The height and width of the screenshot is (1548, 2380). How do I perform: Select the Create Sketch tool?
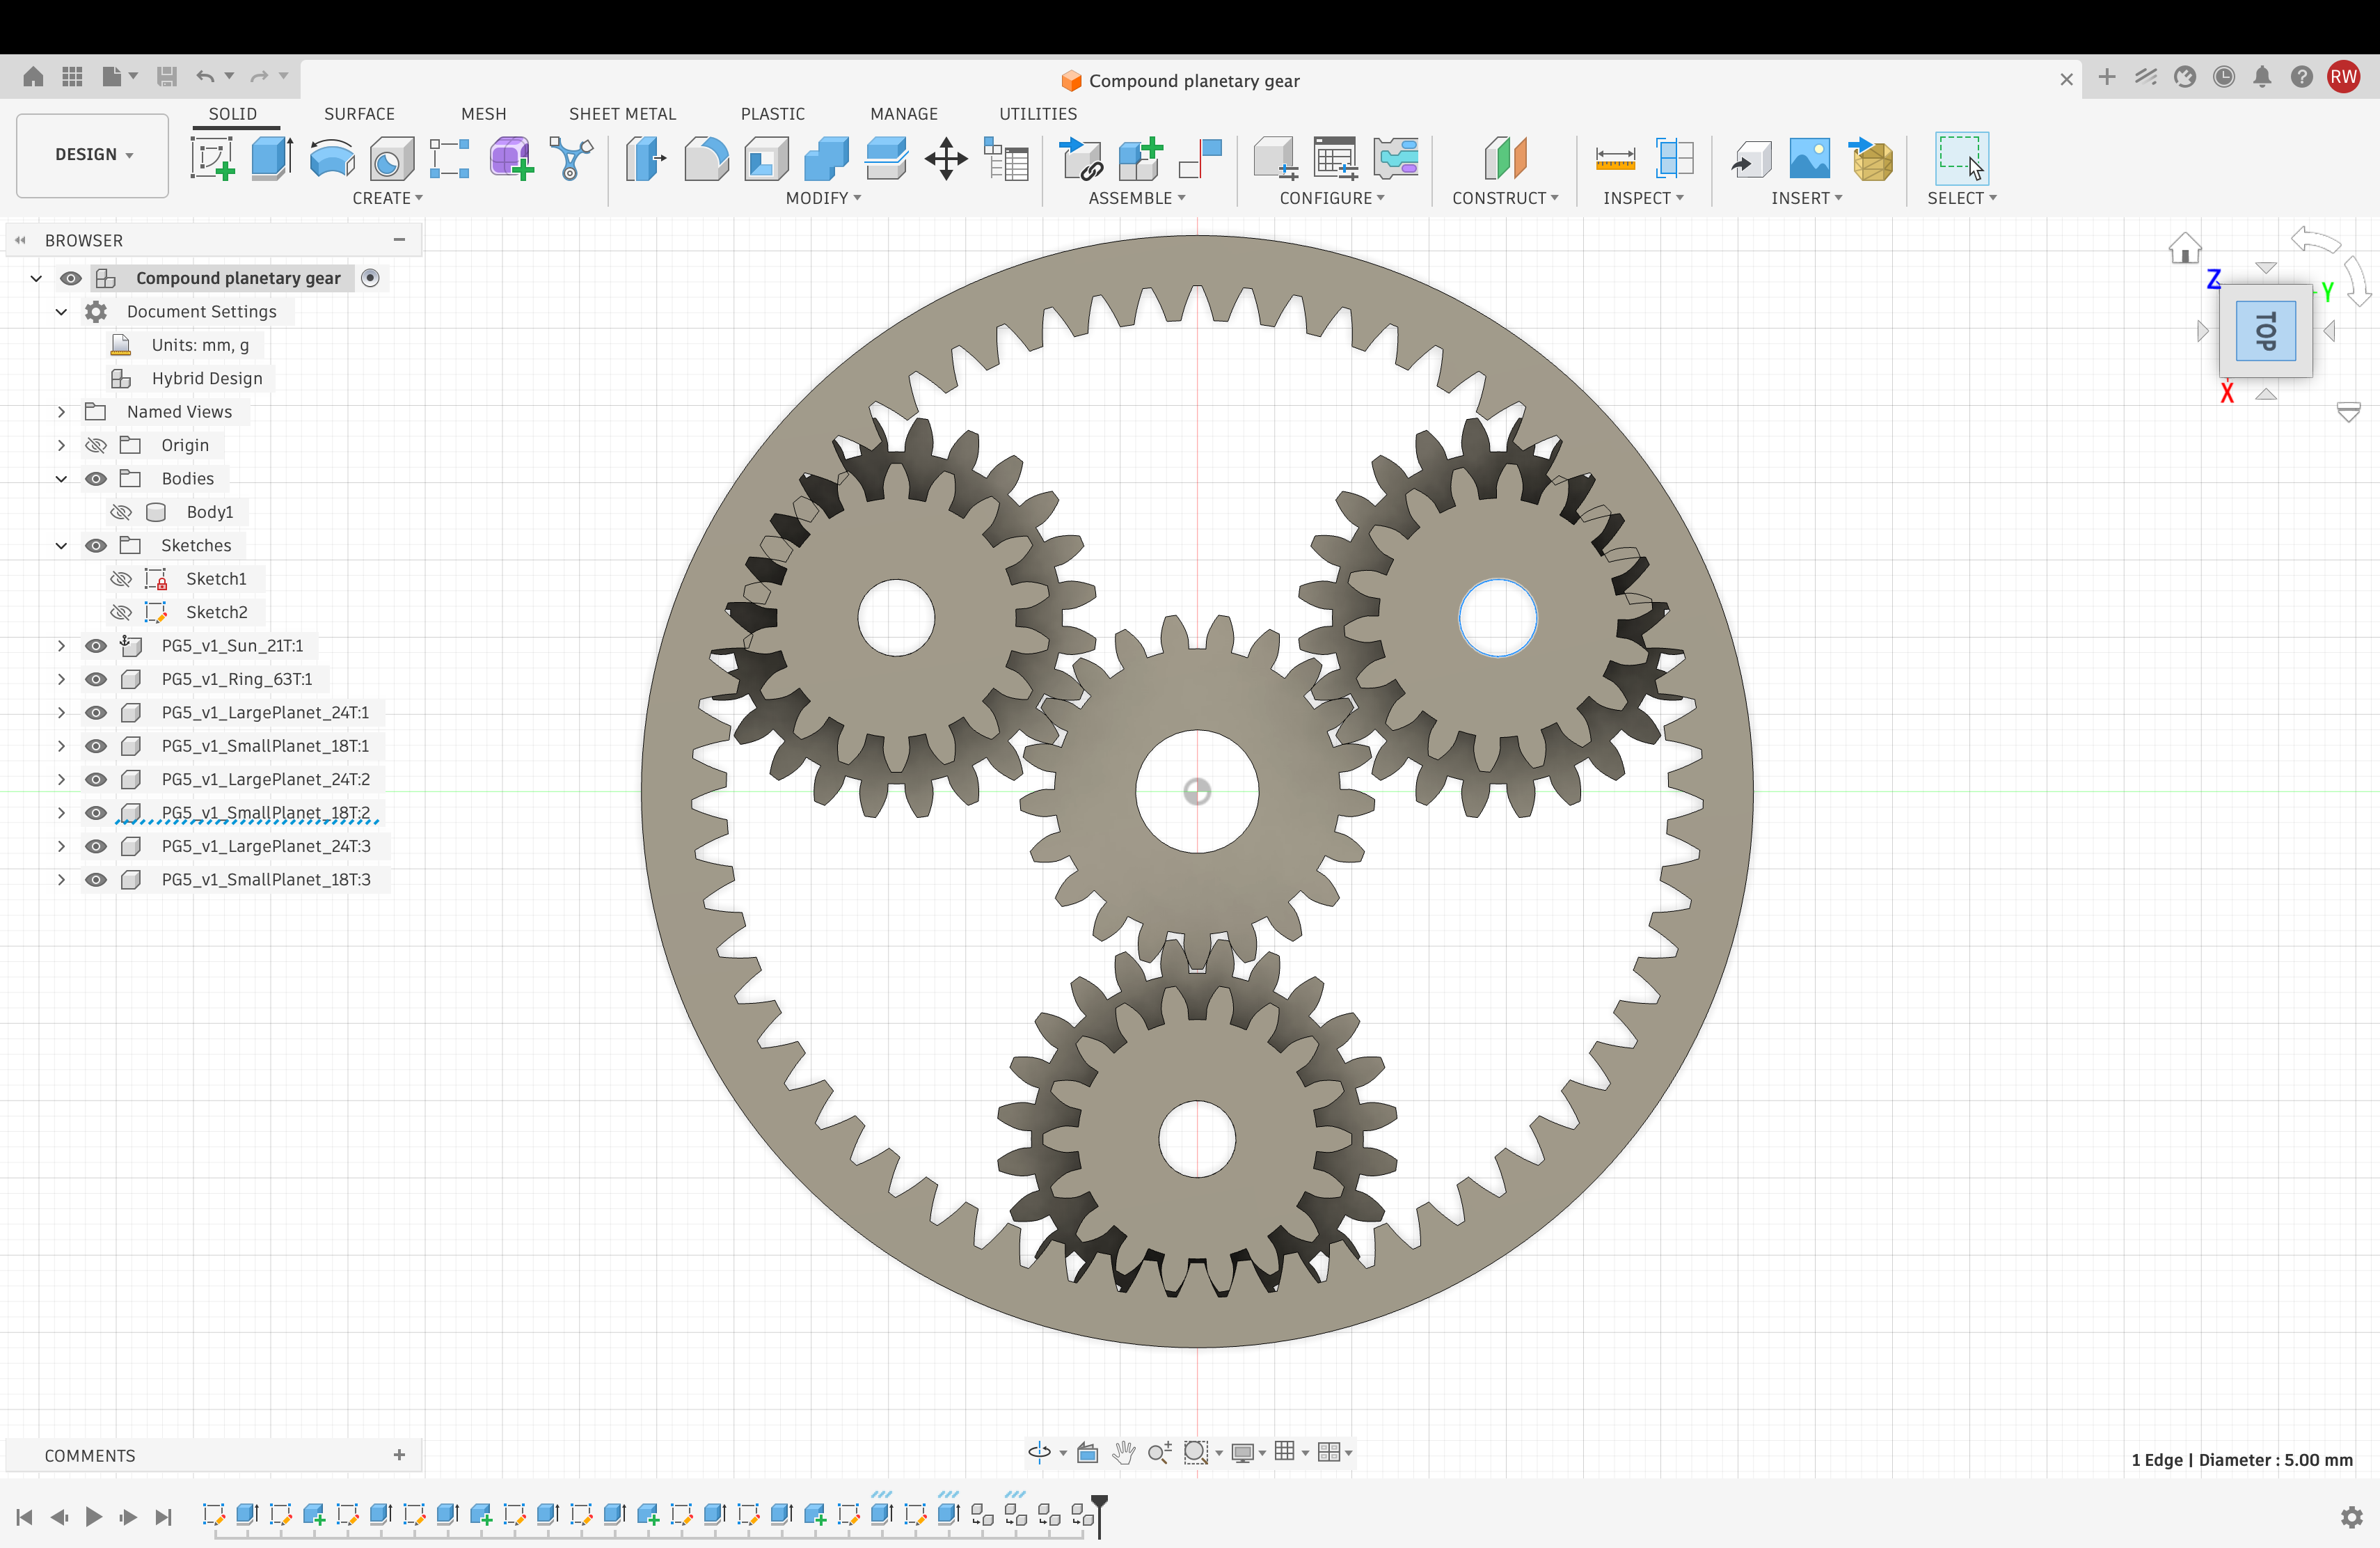pyautogui.click(x=212, y=159)
